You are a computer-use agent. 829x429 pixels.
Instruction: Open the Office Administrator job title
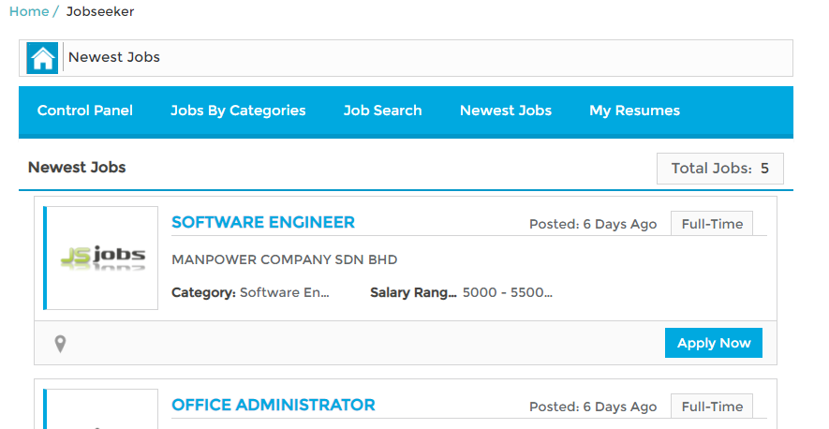point(273,405)
